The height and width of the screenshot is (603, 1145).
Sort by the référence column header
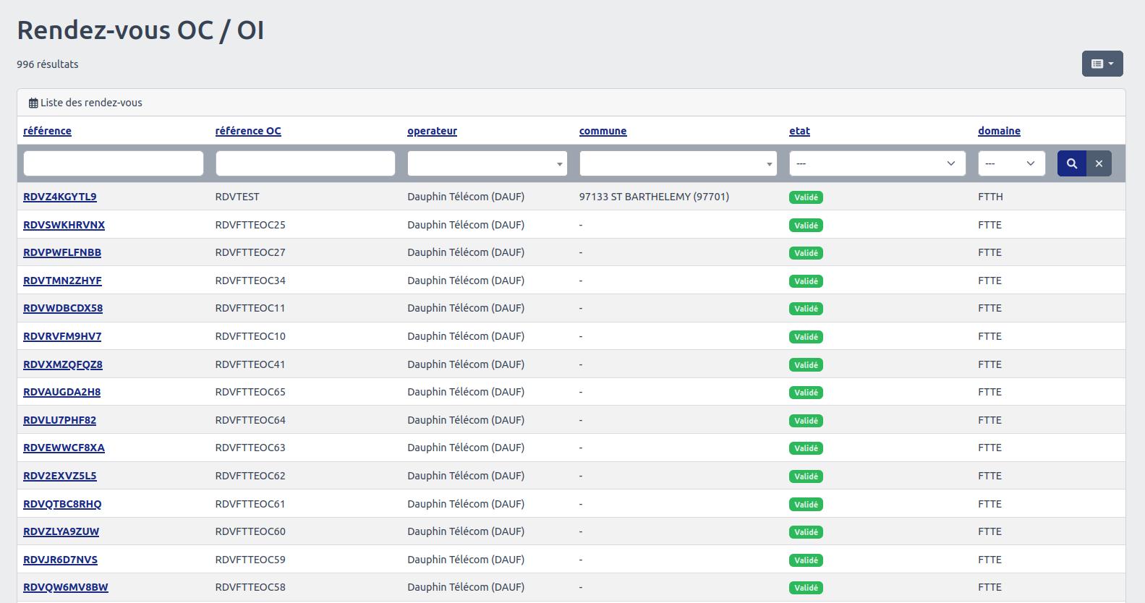(x=47, y=131)
